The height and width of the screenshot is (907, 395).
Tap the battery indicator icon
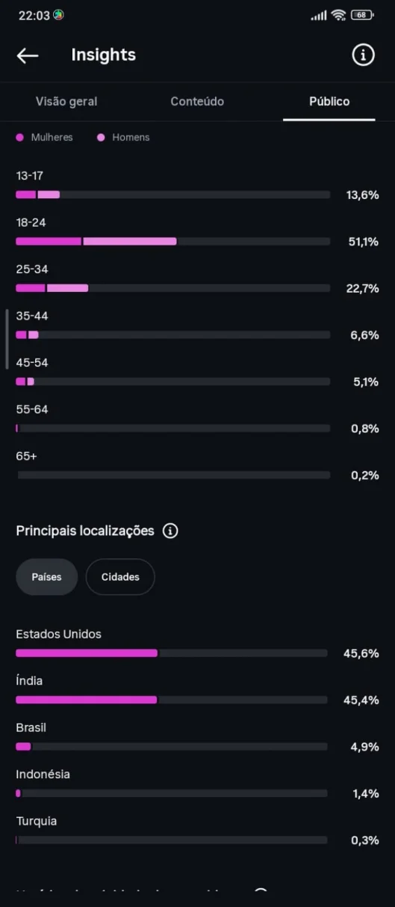pos(362,15)
